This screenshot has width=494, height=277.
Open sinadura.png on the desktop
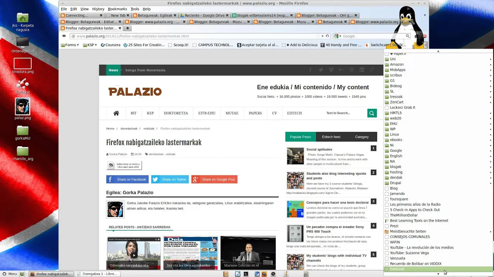tap(23, 66)
